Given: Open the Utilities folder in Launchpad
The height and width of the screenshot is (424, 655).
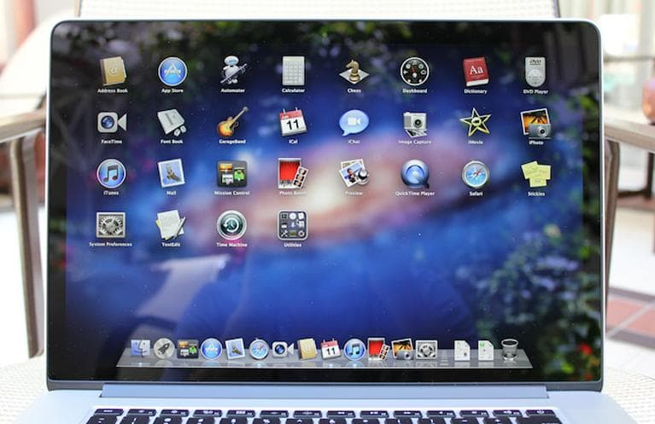Looking at the screenshot, I should (292, 226).
